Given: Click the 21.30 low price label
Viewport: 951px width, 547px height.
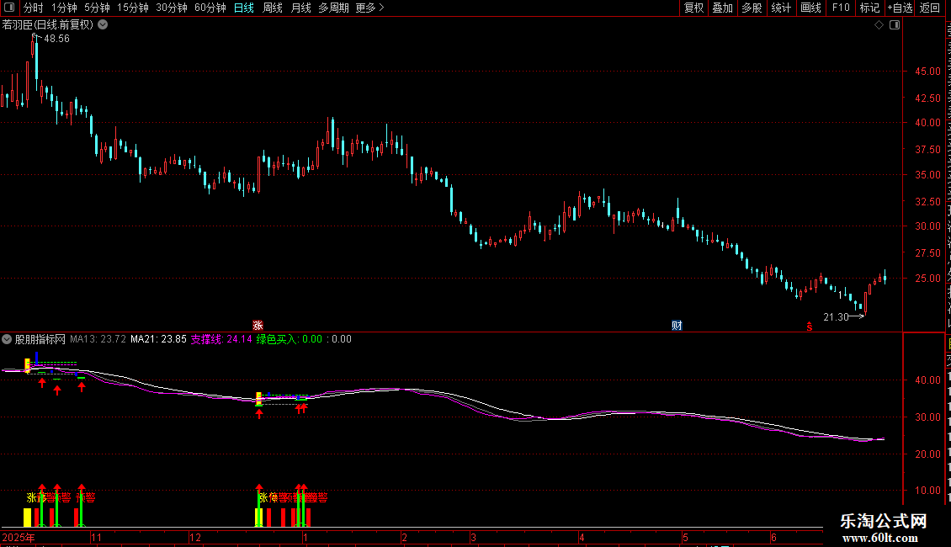Looking at the screenshot, I should point(836,317).
